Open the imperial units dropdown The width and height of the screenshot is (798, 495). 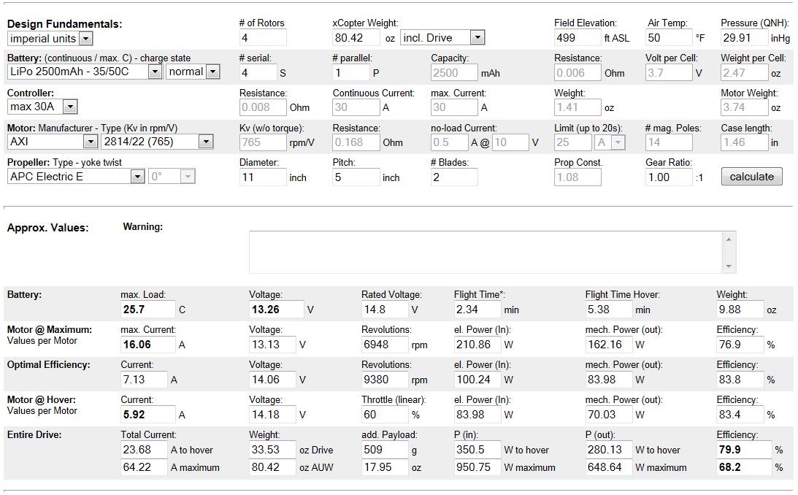point(50,39)
